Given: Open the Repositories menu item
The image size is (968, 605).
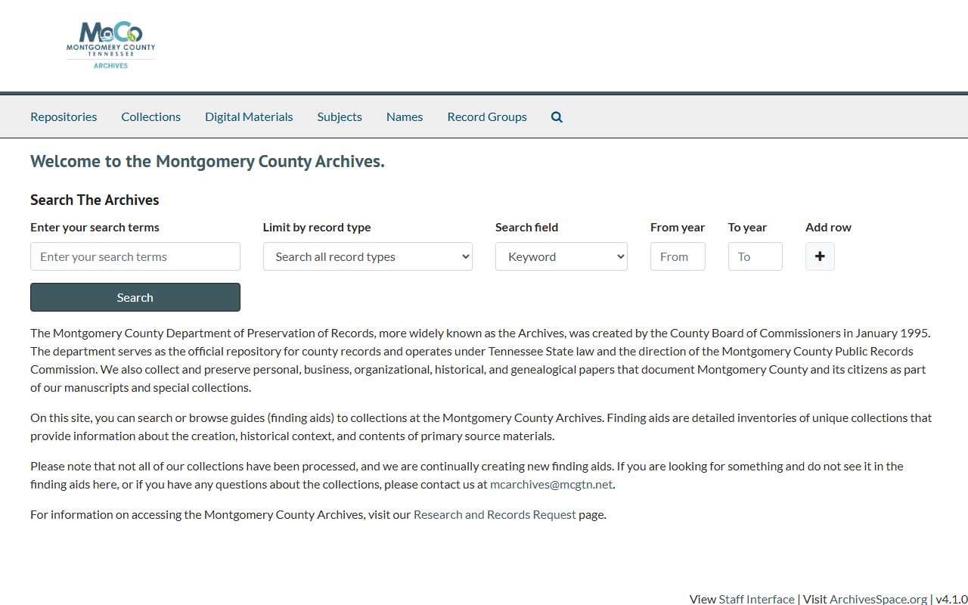Looking at the screenshot, I should [64, 117].
